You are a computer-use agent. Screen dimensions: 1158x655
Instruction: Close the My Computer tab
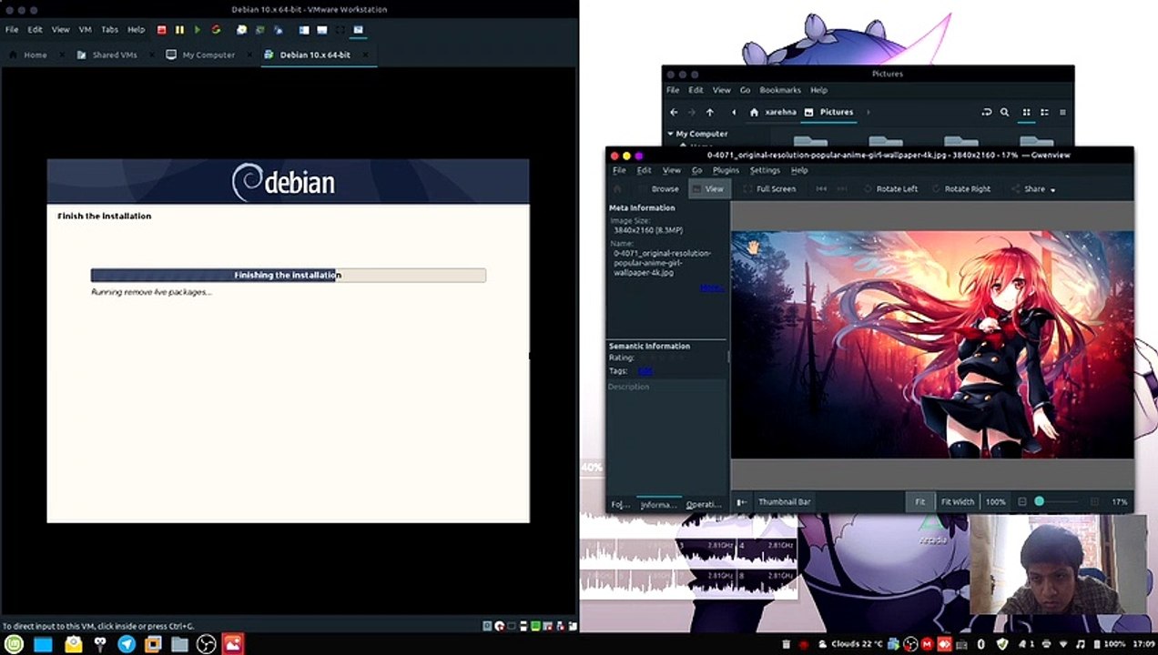click(x=251, y=55)
